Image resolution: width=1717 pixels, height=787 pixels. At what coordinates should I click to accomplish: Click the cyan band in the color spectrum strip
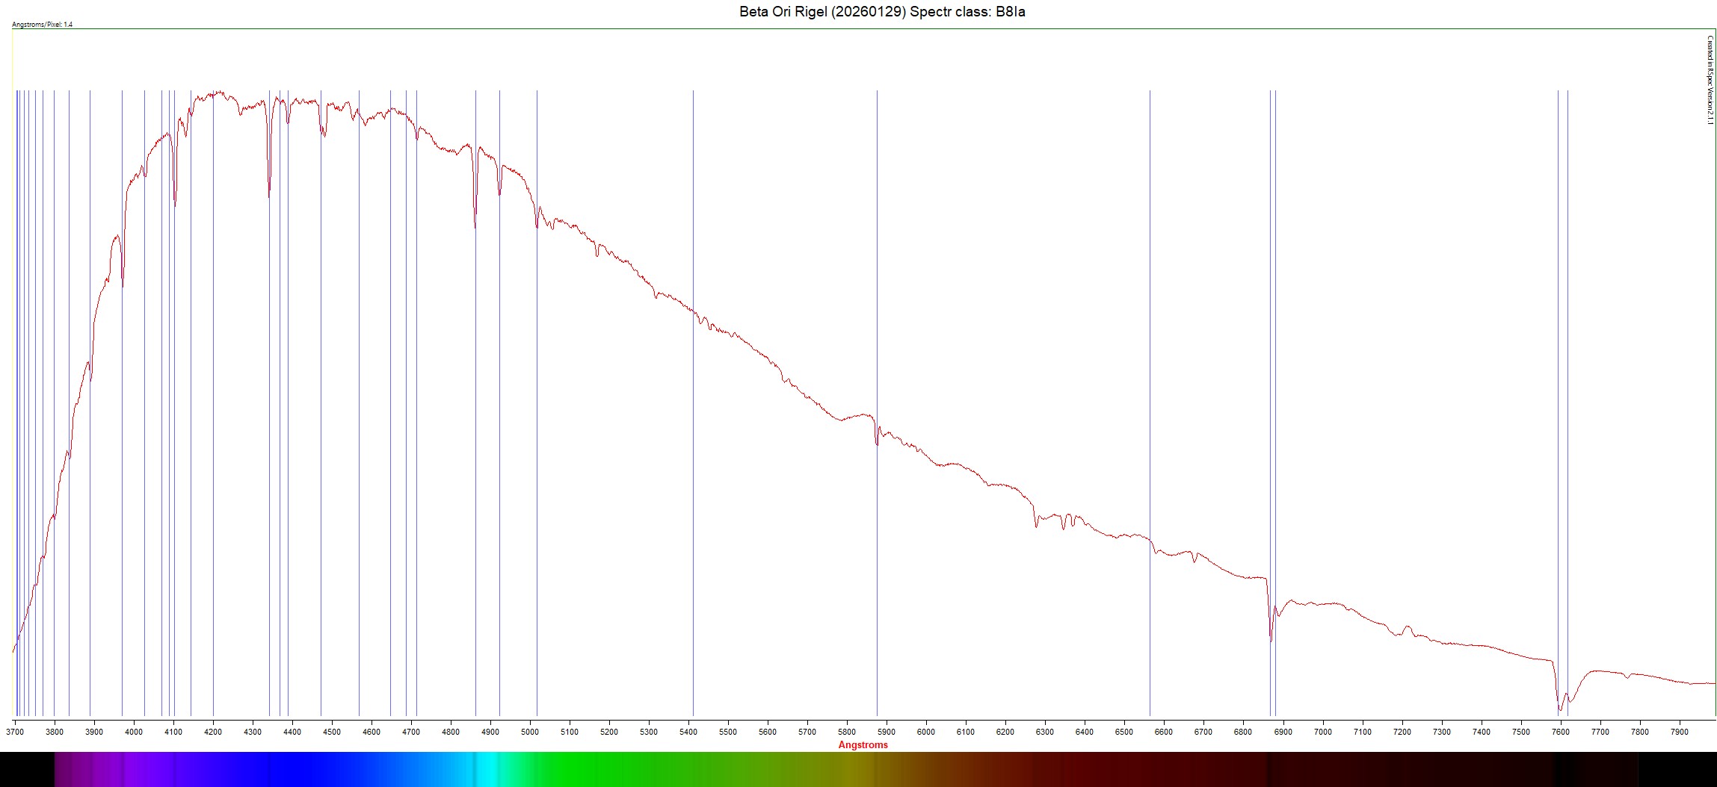(x=487, y=769)
